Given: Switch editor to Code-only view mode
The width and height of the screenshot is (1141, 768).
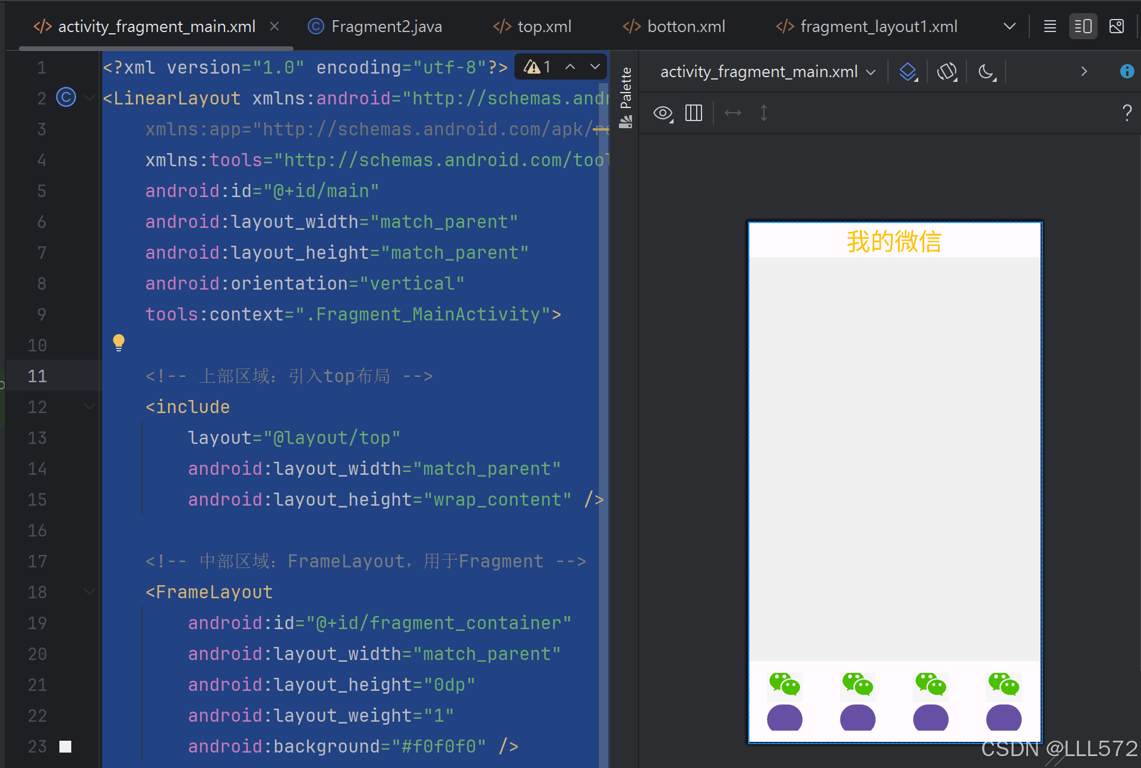Looking at the screenshot, I should pyautogui.click(x=1050, y=27).
